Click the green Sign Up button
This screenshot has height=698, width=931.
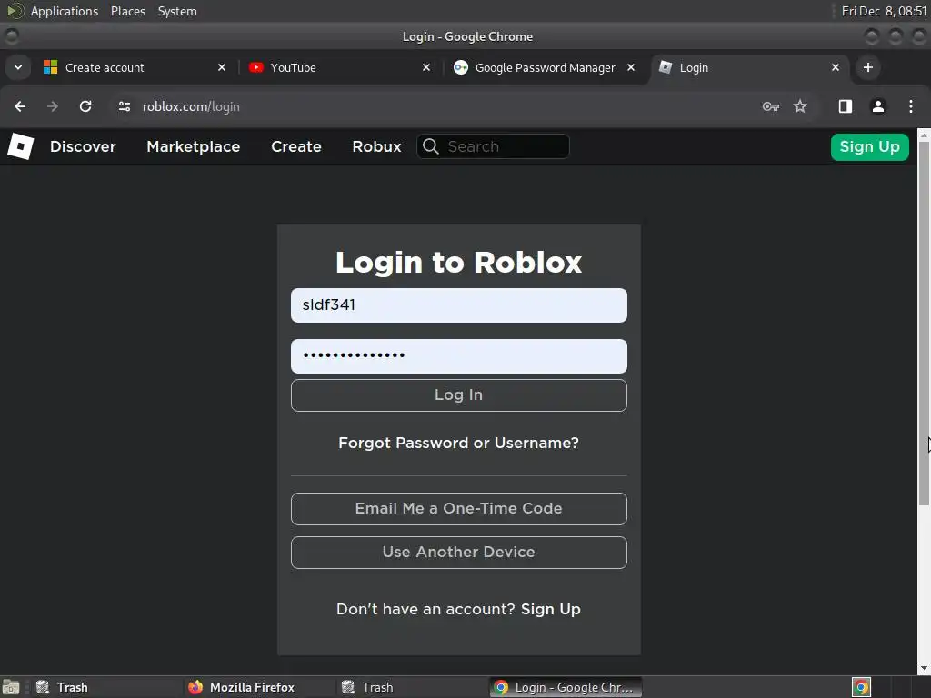(x=870, y=146)
